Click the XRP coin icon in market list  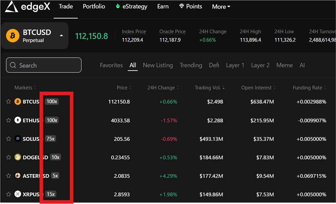tap(18, 194)
